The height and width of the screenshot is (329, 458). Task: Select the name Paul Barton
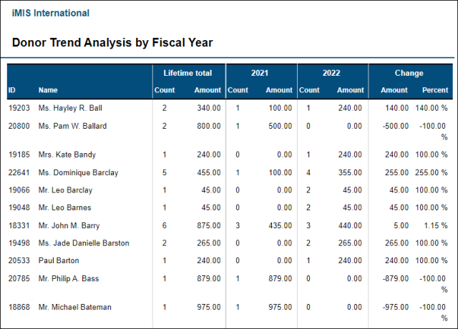tap(59, 260)
